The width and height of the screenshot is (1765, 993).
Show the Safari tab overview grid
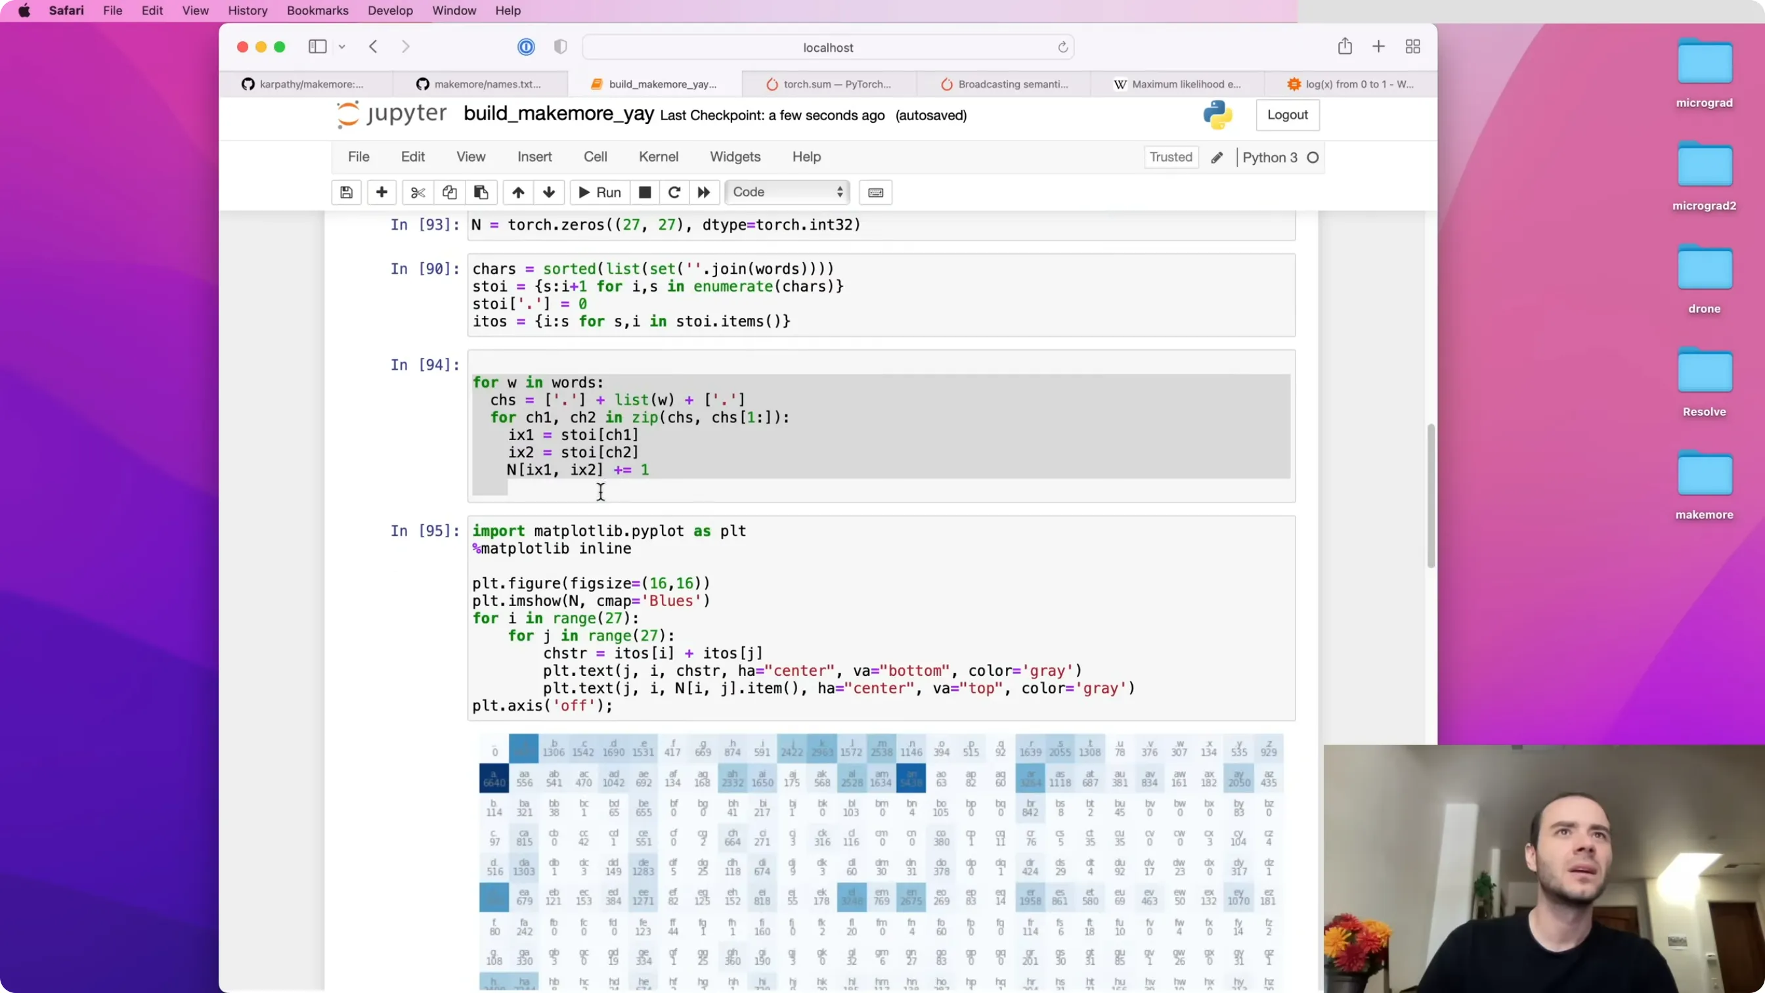pos(1413,47)
